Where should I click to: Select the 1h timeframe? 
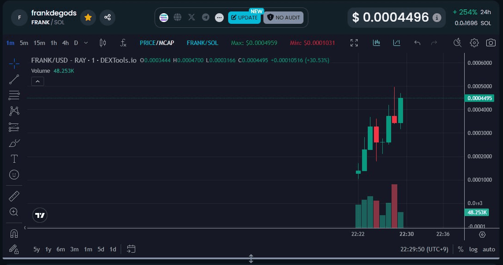point(54,43)
